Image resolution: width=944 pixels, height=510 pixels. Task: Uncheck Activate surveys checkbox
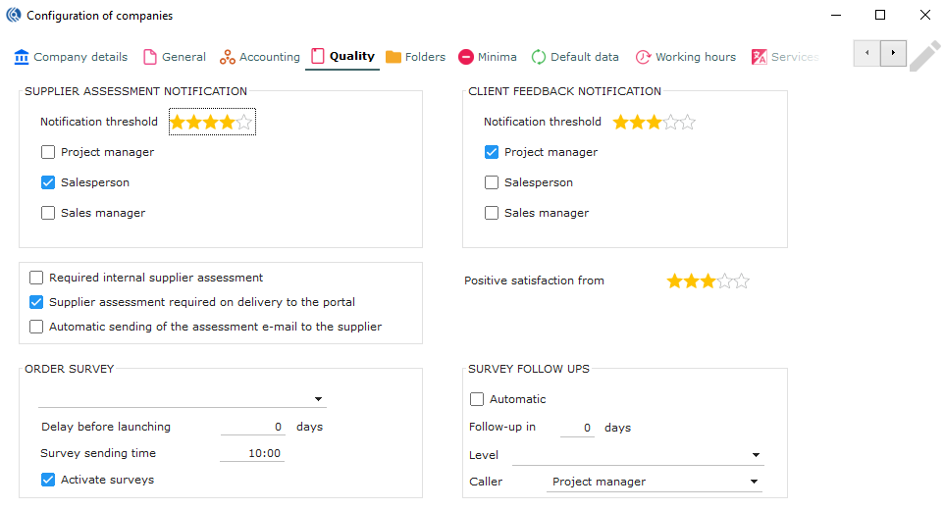point(48,480)
